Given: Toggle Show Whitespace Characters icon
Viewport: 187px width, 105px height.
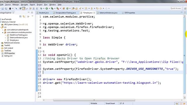Looking at the screenshot, I should point(37,8).
